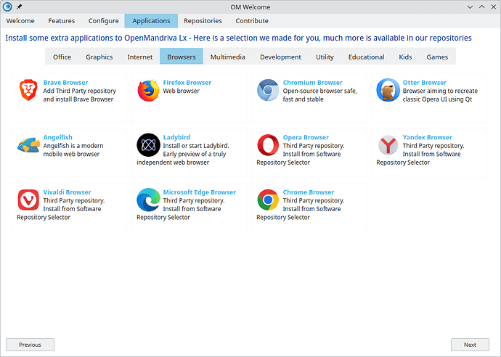The height and width of the screenshot is (357, 501).
Task: Click the Microsoft Edge Browser icon
Action: [x=149, y=200]
